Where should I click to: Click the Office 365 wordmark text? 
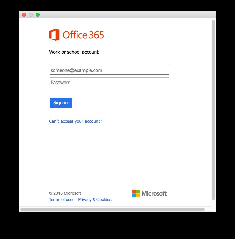[83, 35]
